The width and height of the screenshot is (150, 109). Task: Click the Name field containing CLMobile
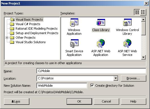tap(91, 71)
